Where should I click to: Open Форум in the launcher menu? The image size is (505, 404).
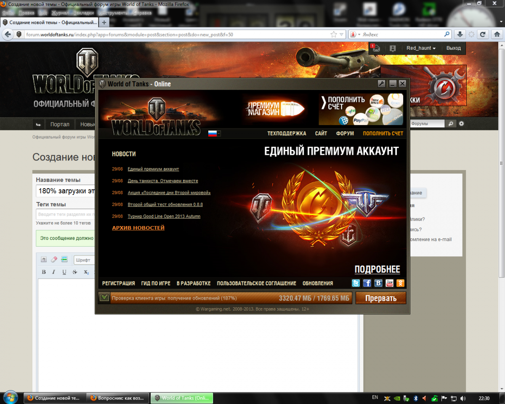(x=345, y=133)
